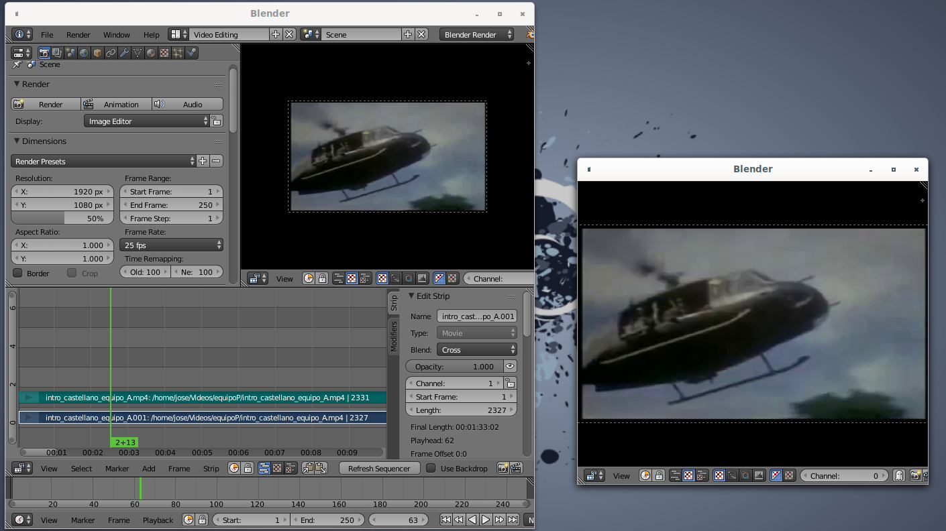Switch to the Modifiers vertical tab

pyautogui.click(x=394, y=336)
